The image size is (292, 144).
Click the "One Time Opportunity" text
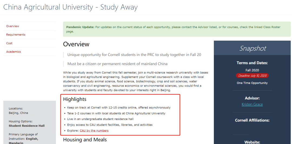252,83
